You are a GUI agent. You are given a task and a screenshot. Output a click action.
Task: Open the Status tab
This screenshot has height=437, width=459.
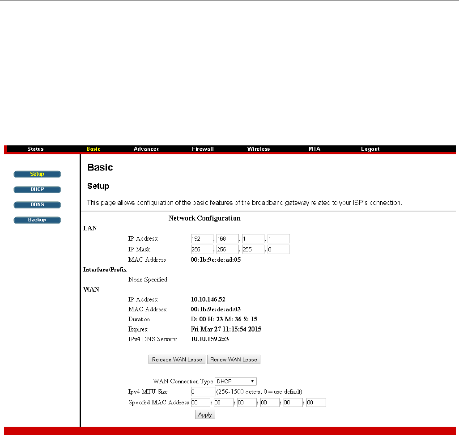coord(35,148)
